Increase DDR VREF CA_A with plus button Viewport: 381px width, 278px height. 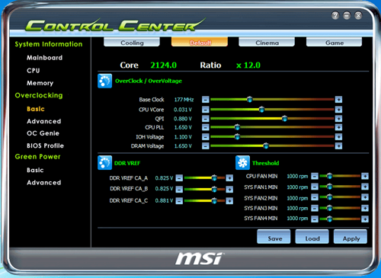229,178
